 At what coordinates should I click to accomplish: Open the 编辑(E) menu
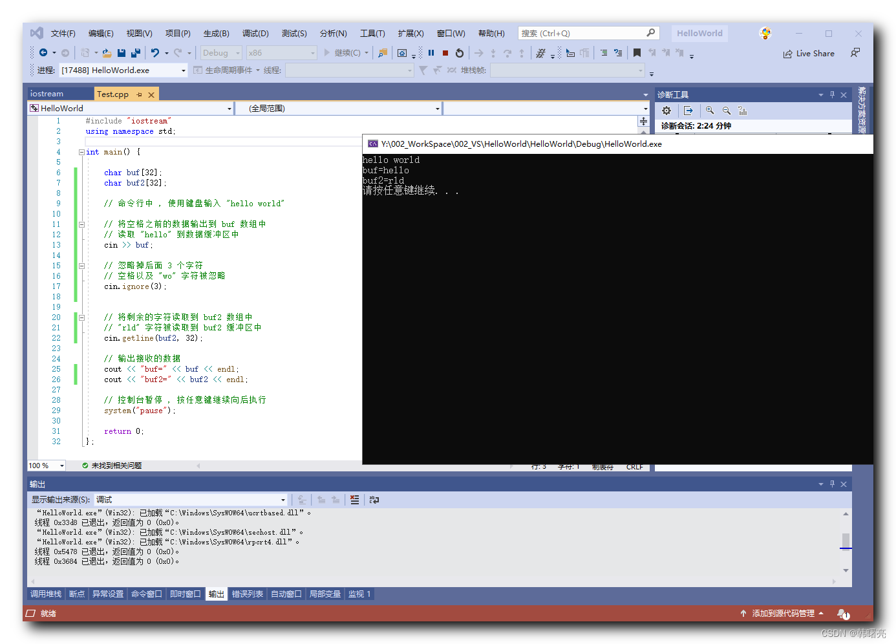click(101, 34)
